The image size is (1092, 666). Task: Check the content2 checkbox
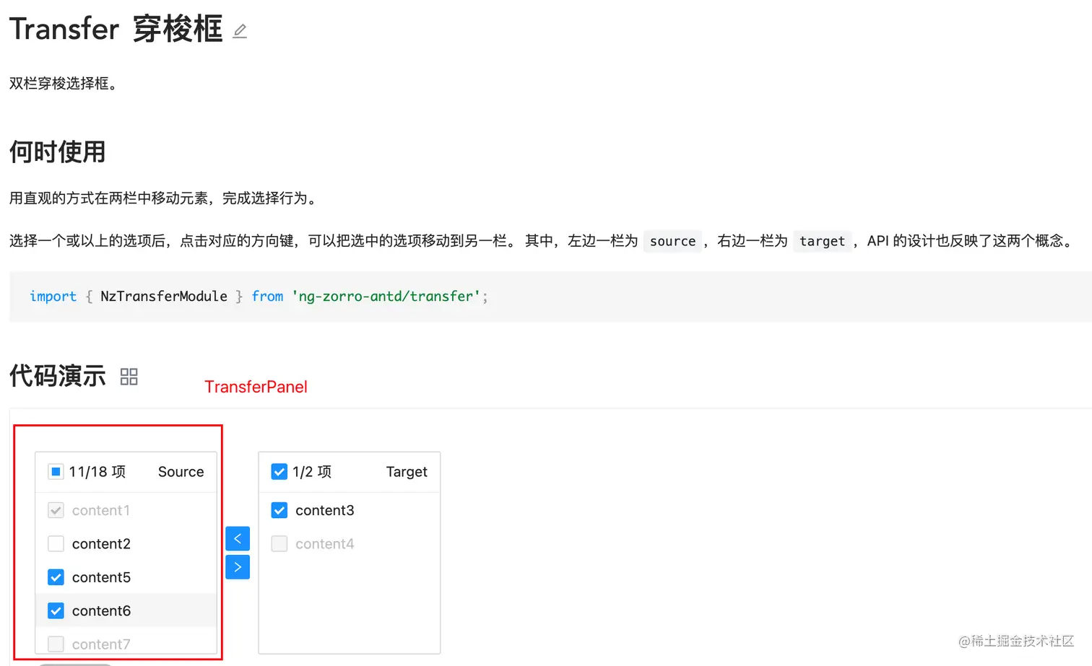(56, 543)
